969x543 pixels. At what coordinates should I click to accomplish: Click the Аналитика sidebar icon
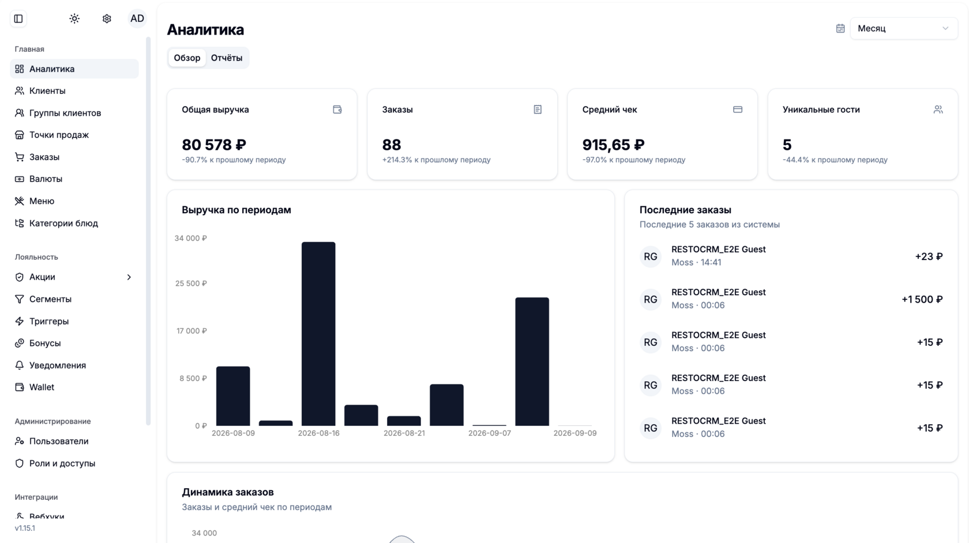pyautogui.click(x=20, y=69)
